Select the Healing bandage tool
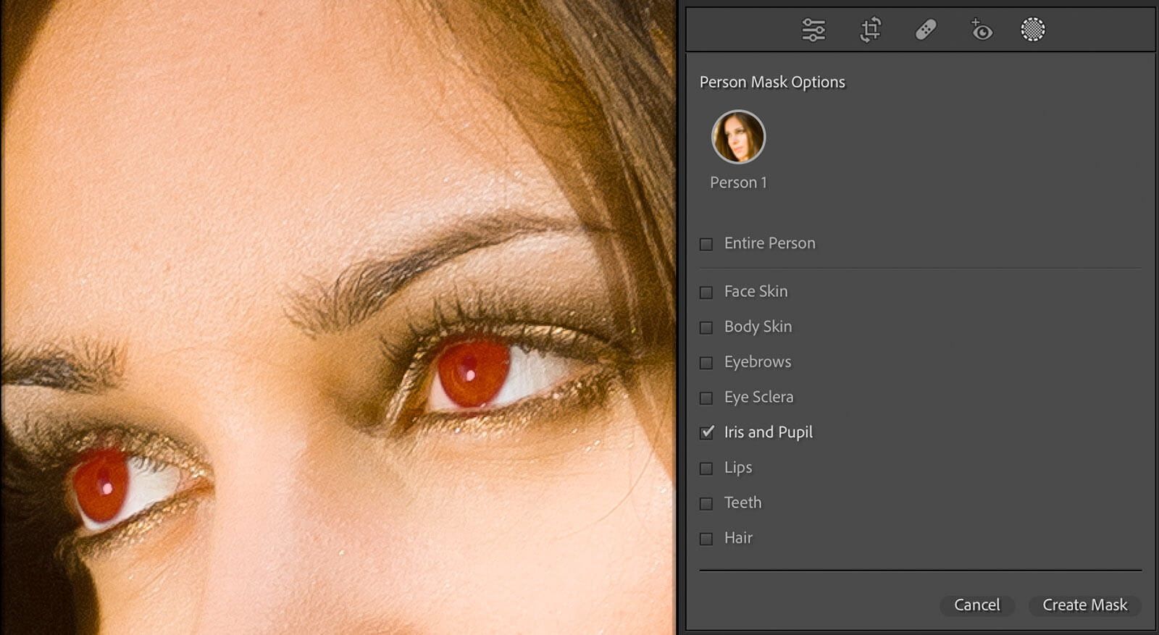This screenshot has width=1159, height=635. (926, 30)
